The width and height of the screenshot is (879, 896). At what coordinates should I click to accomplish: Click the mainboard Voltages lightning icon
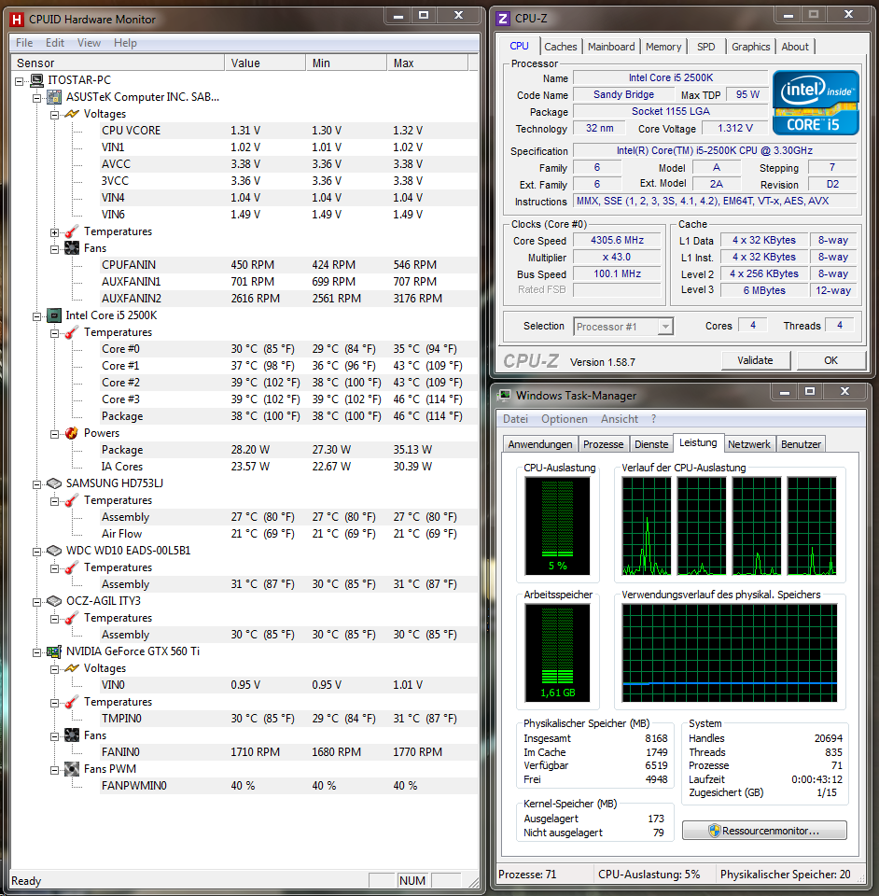(x=72, y=114)
